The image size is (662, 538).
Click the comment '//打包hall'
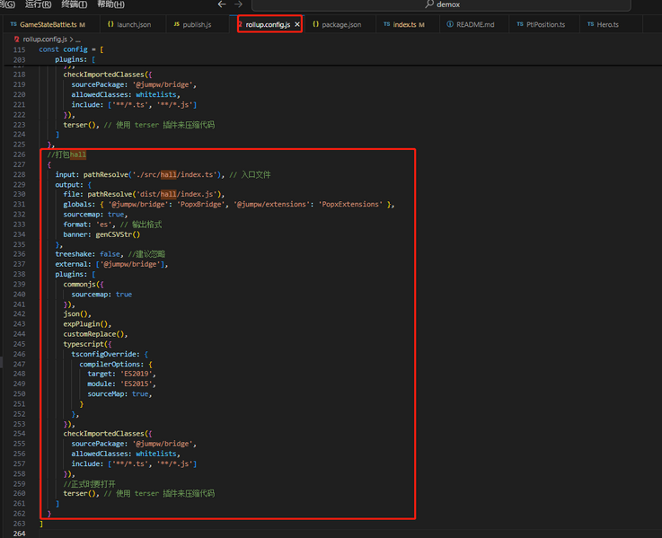[x=66, y=154]
